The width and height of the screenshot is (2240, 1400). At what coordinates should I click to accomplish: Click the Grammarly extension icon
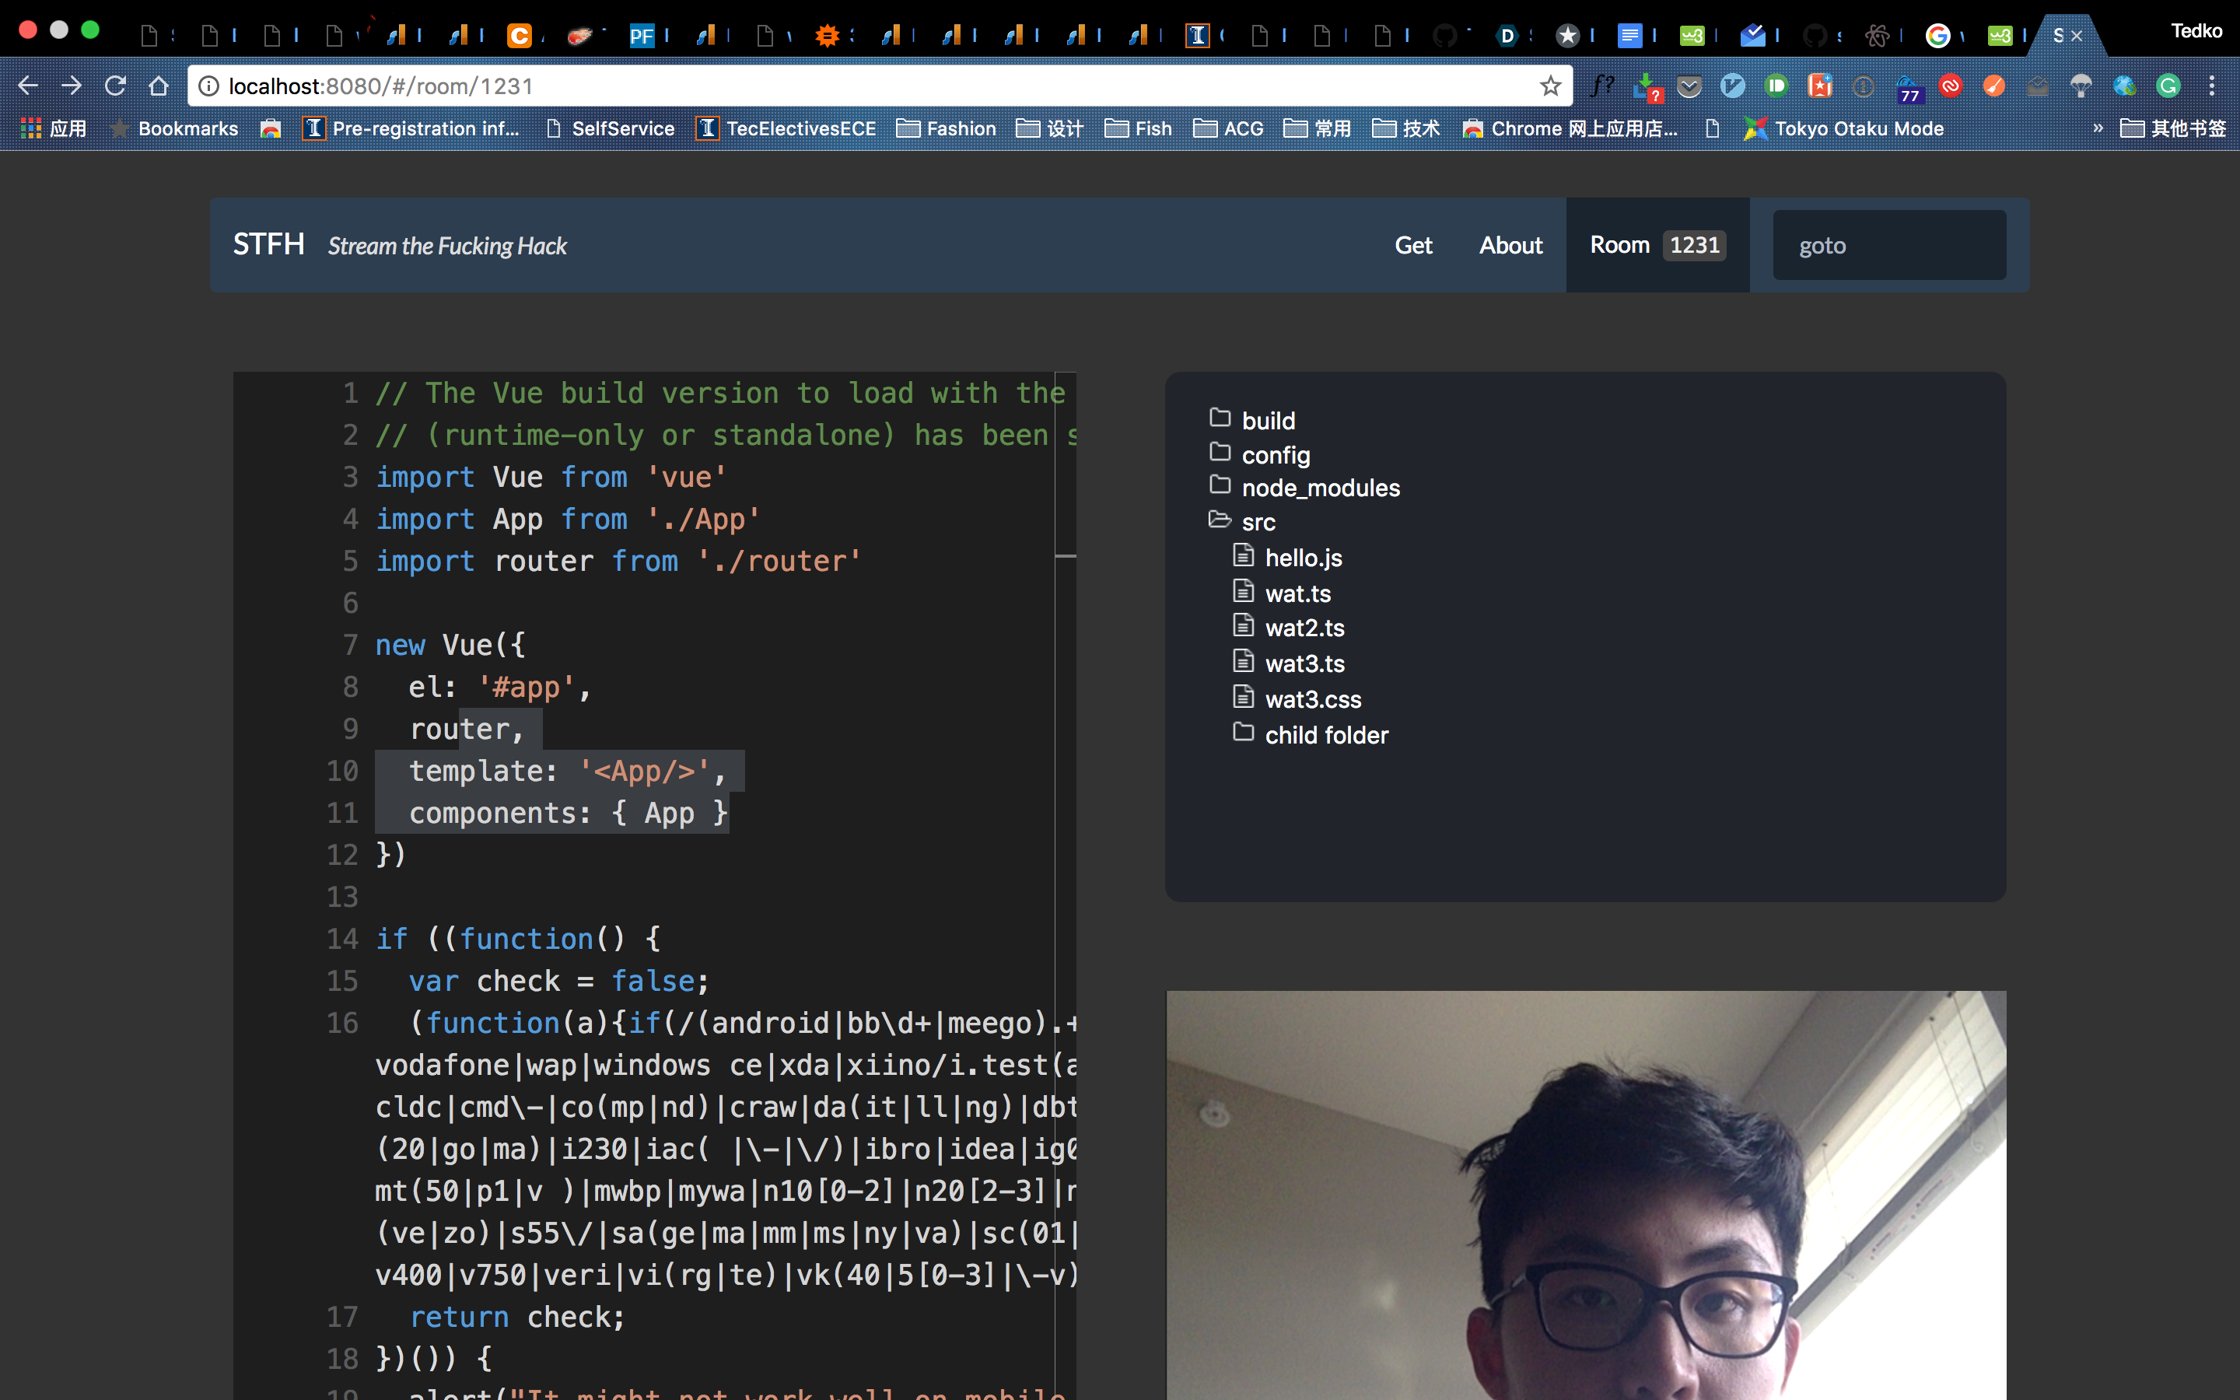(x=2168, y=86)
